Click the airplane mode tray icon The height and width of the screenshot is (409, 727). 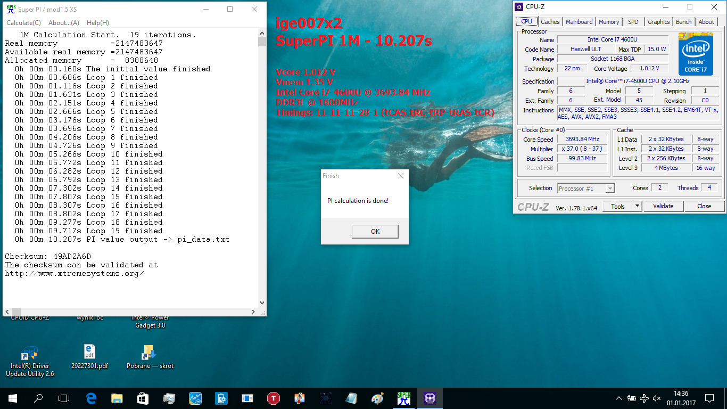tap(645, 398)
